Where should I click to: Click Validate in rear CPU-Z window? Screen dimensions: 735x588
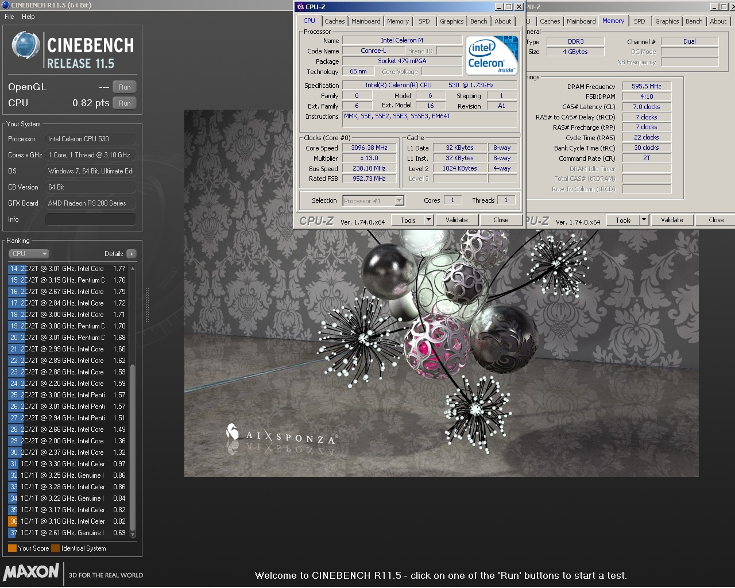coord(672,220)
